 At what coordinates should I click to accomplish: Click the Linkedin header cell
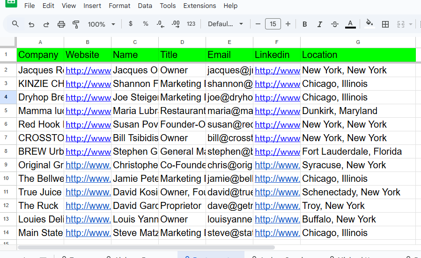tap(277, 55)
